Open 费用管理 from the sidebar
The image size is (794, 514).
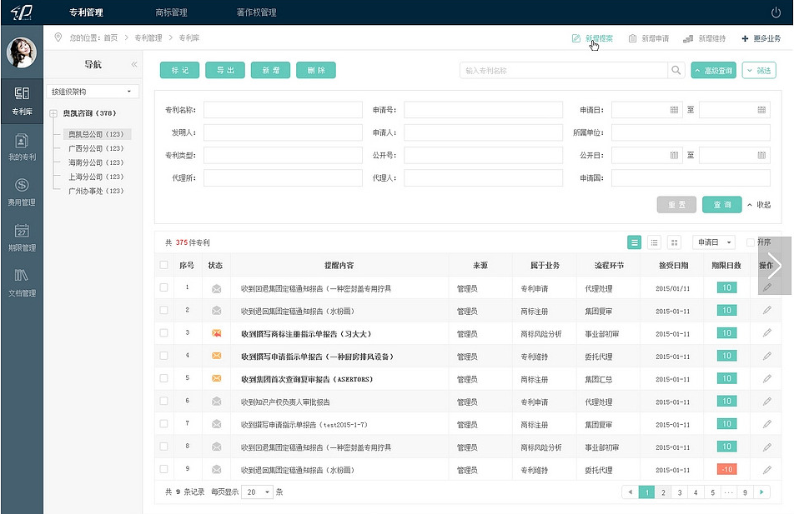coord(22,191)
